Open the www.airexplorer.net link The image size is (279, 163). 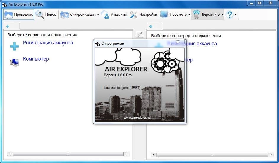tap(138, 118)
